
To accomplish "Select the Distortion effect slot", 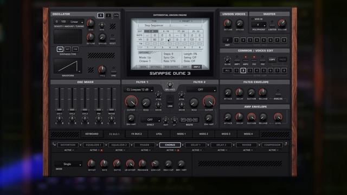I will (x=68, y=145).
